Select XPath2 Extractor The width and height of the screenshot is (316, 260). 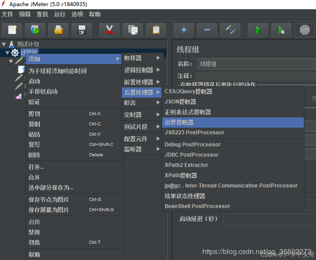pyautogui.click(x=233, y=165)
